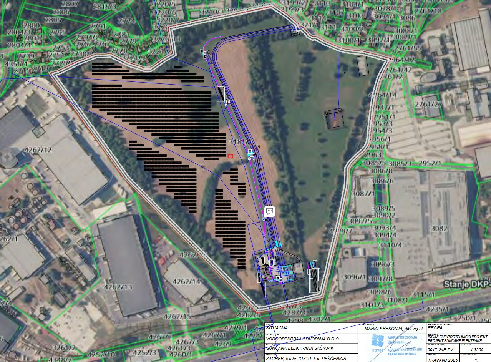
Task: Select parcel label 3082
Action: point(439,228)
